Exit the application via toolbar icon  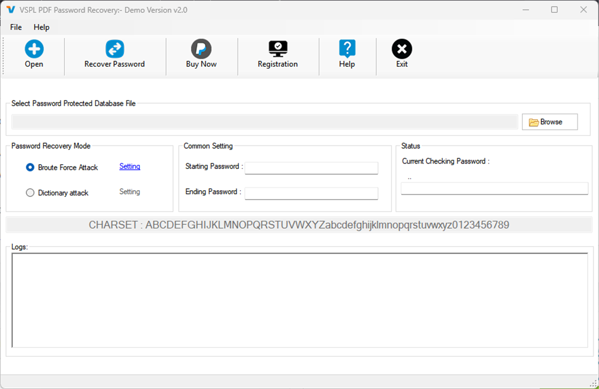tap(401, 53)
